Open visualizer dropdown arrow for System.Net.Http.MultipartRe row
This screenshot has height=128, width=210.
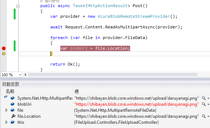[208, 99]
